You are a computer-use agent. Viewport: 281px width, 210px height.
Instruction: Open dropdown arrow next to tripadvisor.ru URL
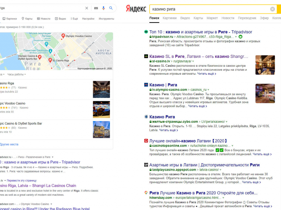(236, 37)
